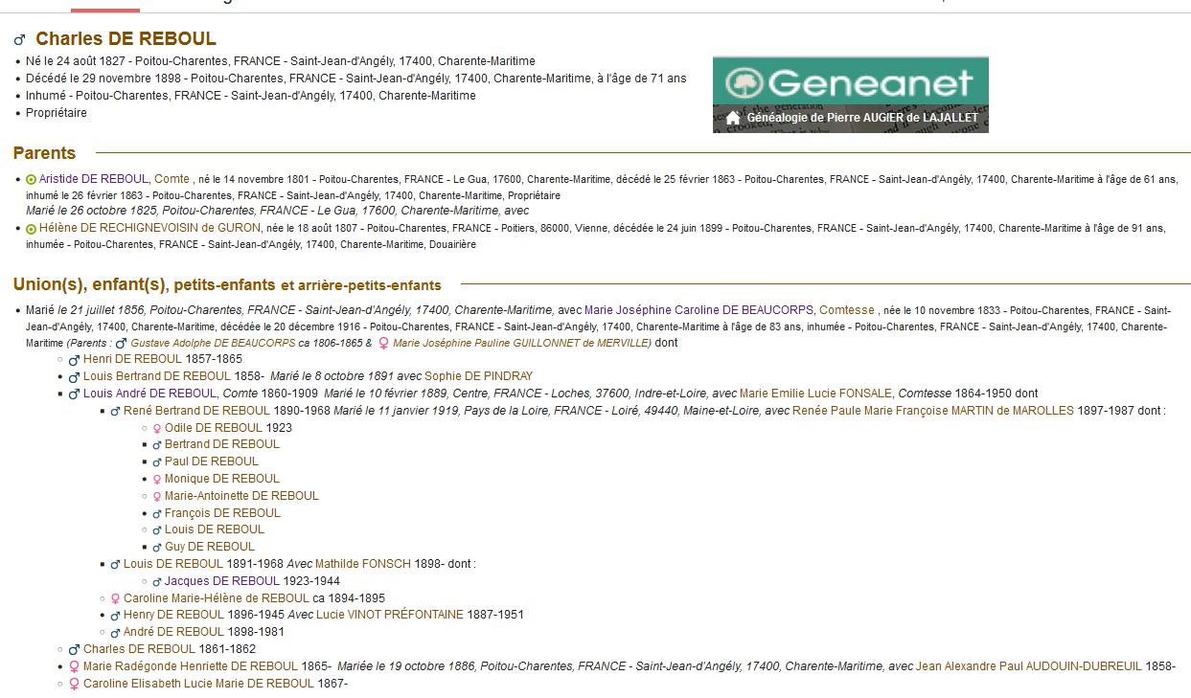Visit Bertrand DE REBOUL grandchild link

[x=222, y=444]
